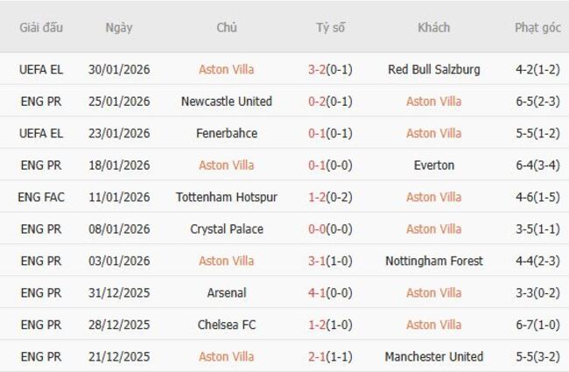
Task: Click the Giải đấu column header
Action: click(41, 28)
